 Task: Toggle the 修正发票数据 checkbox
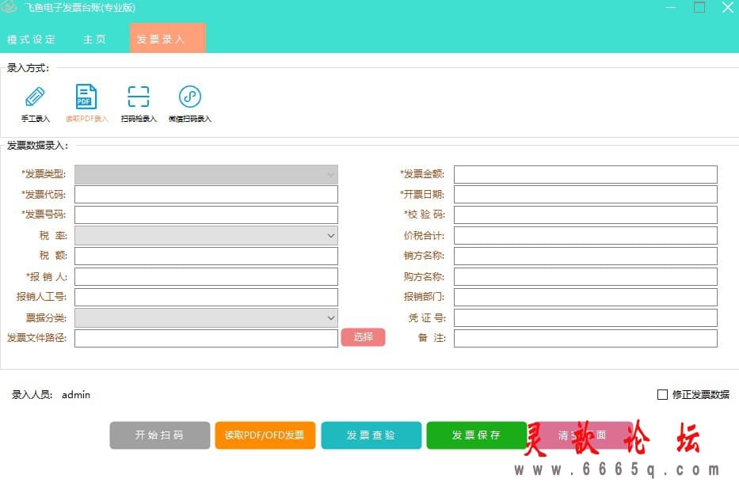tap(662, 394)
